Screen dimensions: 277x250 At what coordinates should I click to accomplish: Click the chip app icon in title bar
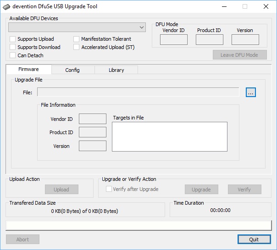pyautogui.click(x=6, y=7)
